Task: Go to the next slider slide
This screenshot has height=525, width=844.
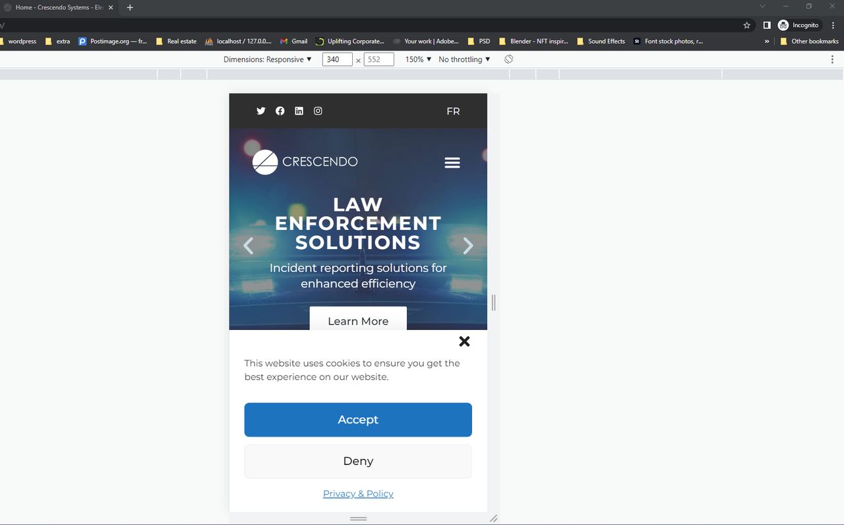Action: (468, 246)
